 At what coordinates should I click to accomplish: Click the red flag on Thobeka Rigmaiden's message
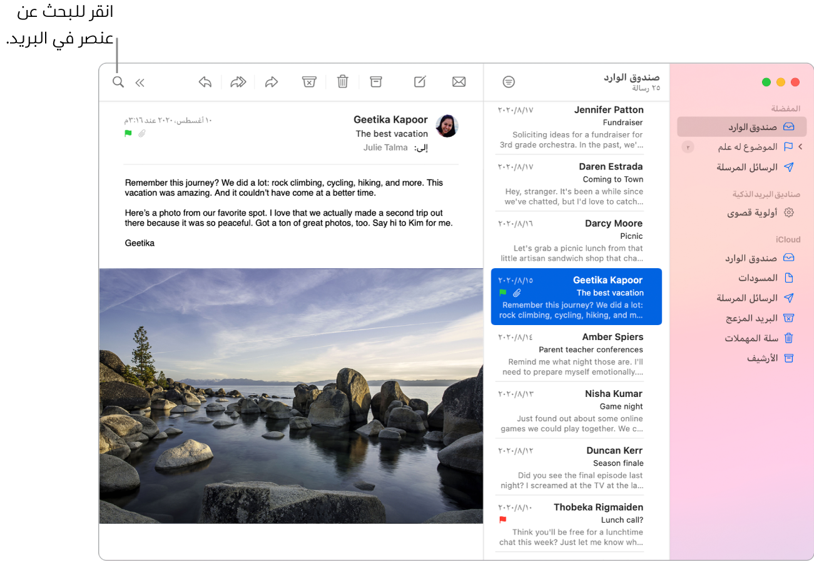(502, 519)
